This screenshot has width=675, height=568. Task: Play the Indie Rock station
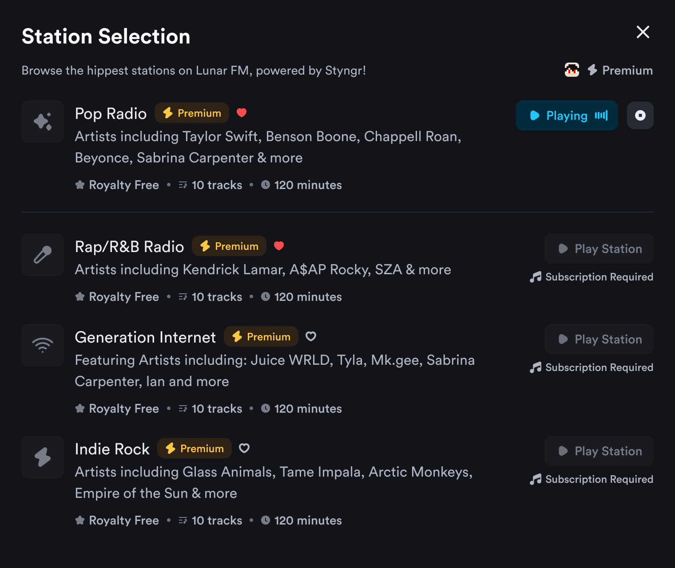[x=599, y=451]
